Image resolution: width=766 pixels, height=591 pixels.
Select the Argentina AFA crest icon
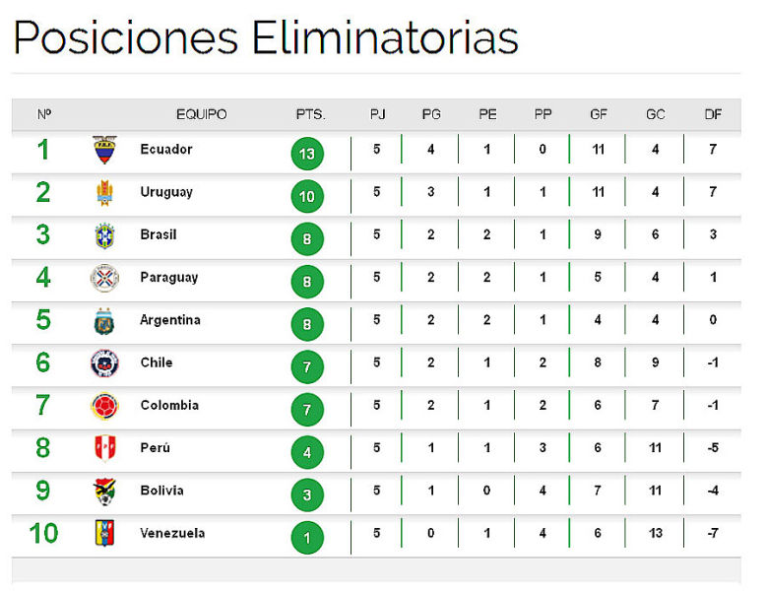[x=104, y=321]
